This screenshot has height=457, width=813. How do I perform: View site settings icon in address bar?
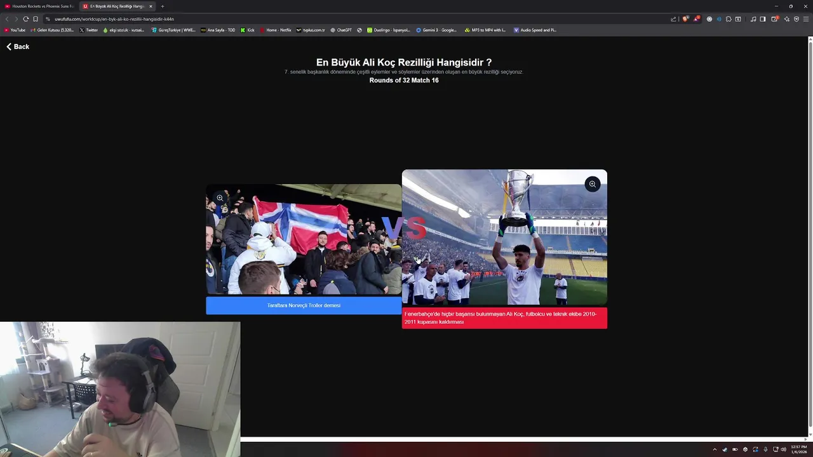click(x=48, y=19)
